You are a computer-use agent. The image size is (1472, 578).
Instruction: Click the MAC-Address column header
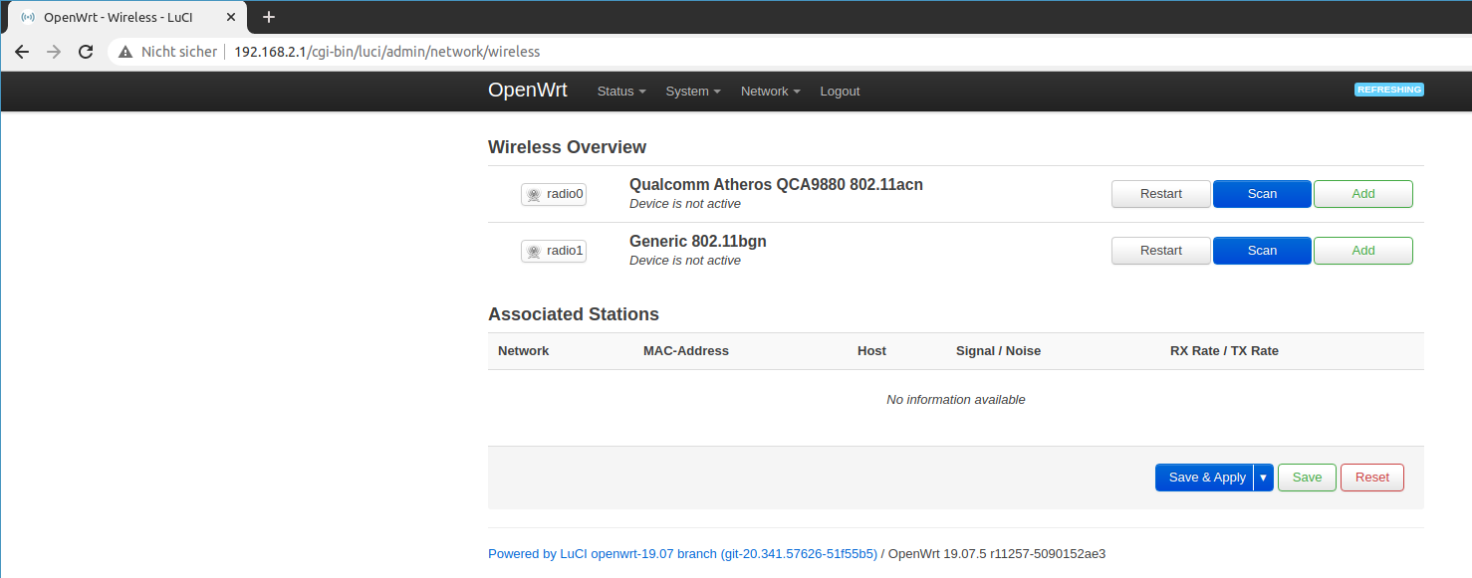(x=686, y=351)
